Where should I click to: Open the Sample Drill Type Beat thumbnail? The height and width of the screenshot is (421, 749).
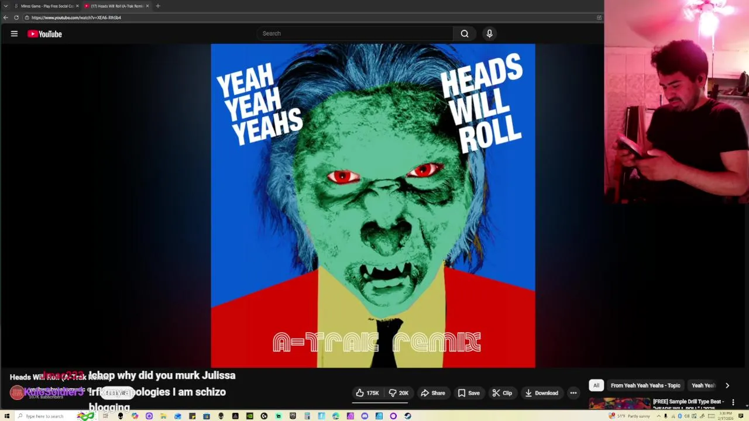(619, 403)
